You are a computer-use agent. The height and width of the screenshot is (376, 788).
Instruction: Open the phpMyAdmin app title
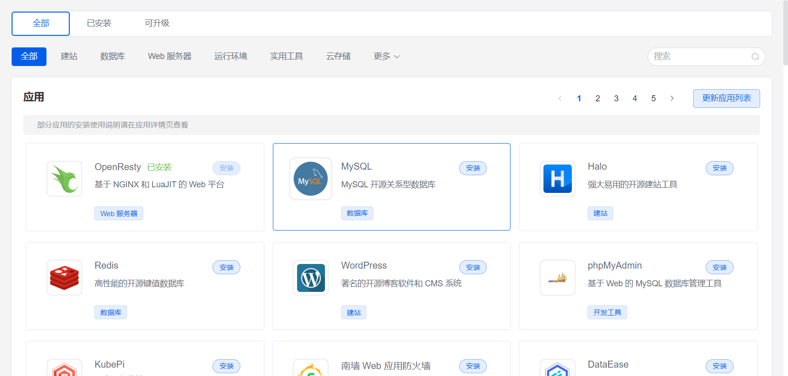click(x=615, y=265)
